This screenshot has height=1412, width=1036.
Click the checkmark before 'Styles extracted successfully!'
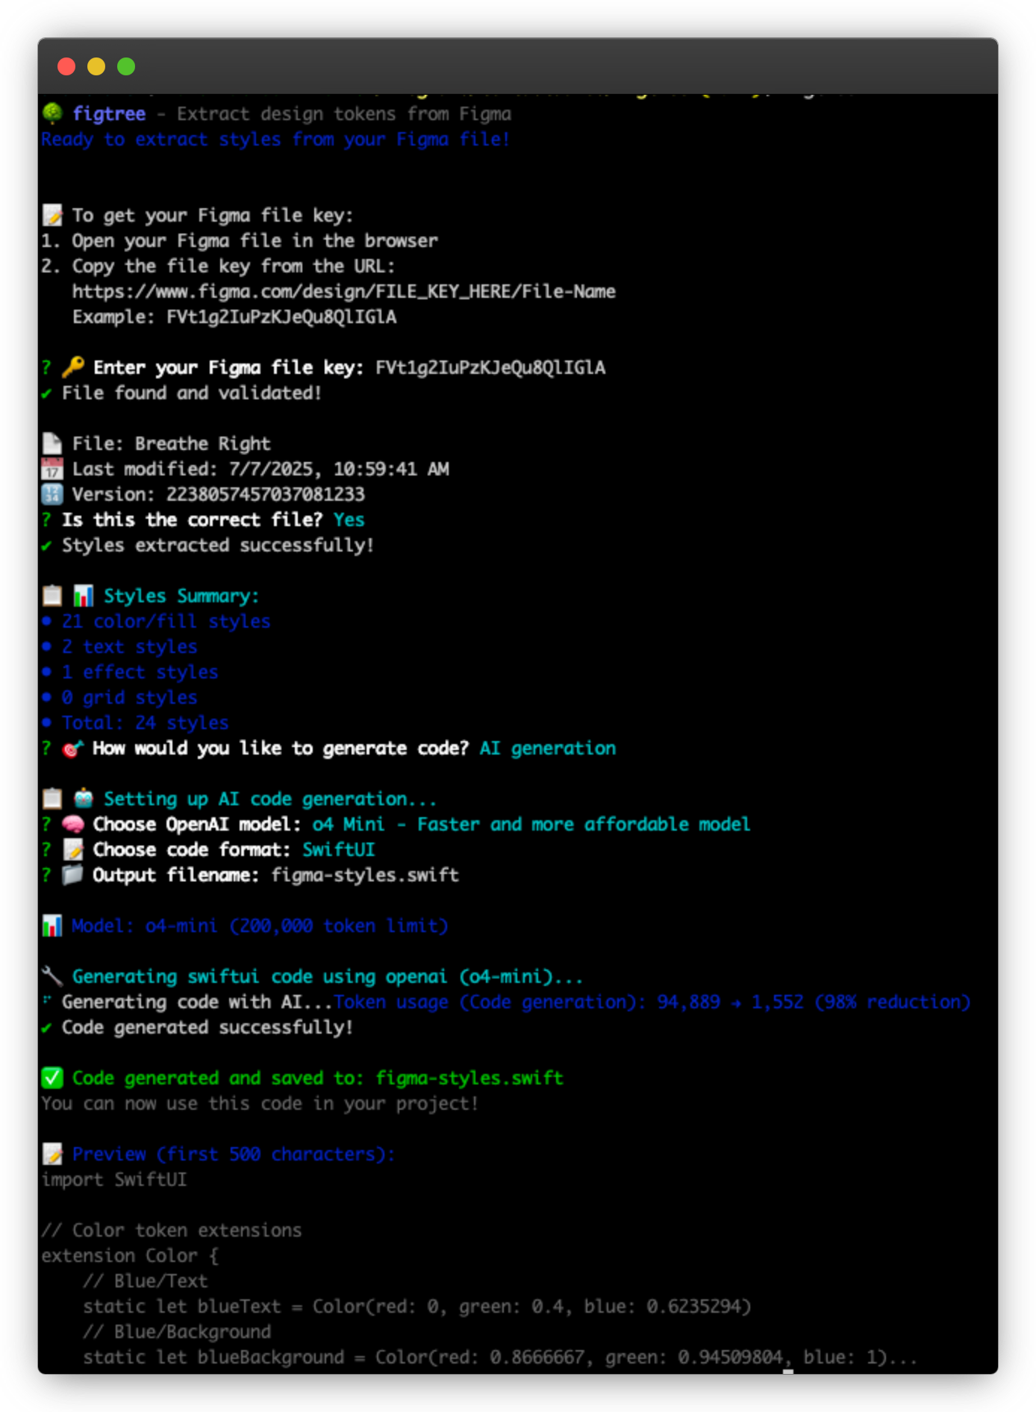click(46, 546)
